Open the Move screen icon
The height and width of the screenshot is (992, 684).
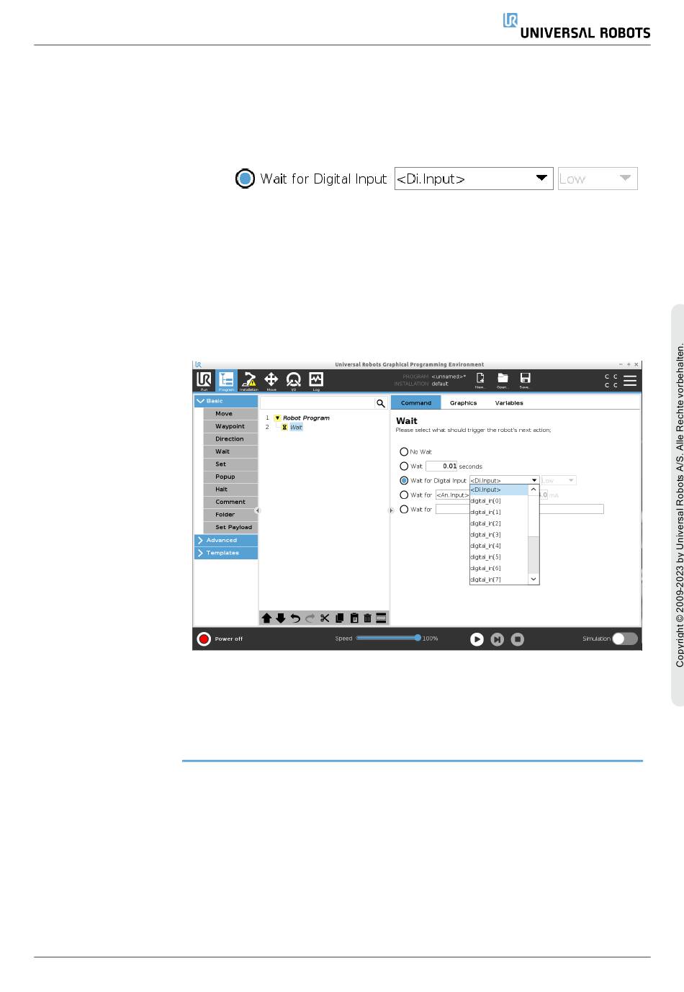271,380
